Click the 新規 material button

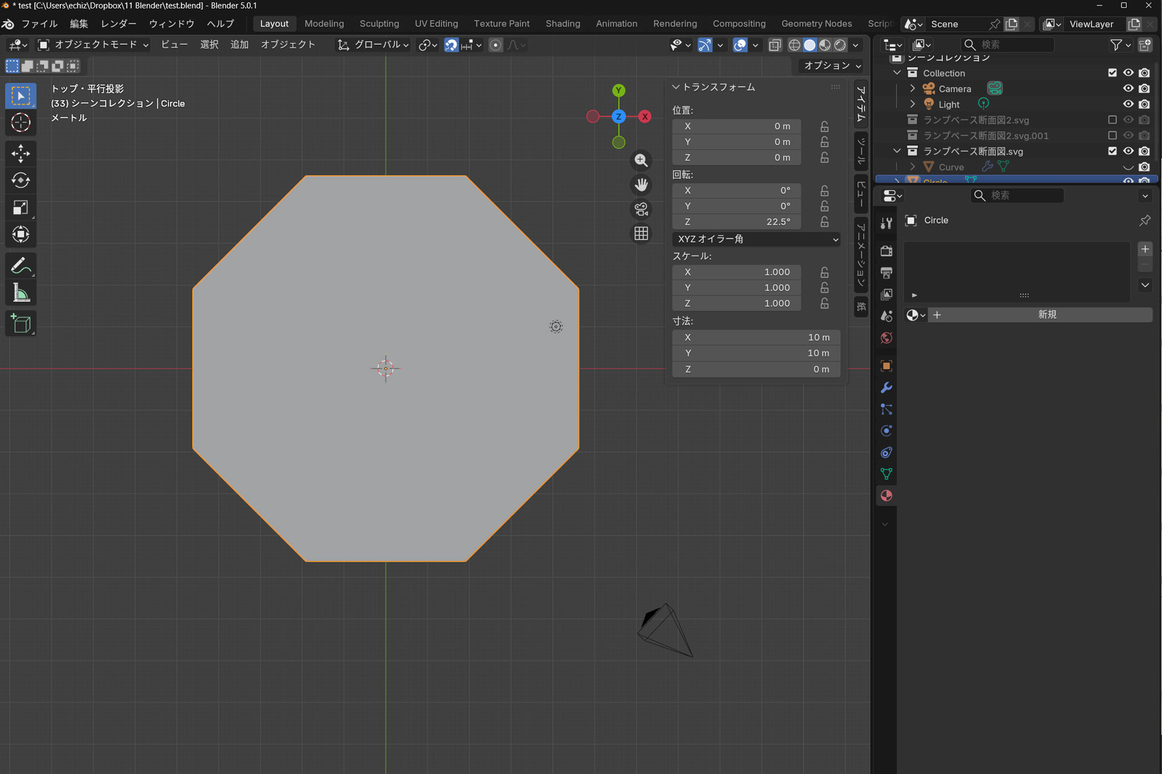point(1046,314)
